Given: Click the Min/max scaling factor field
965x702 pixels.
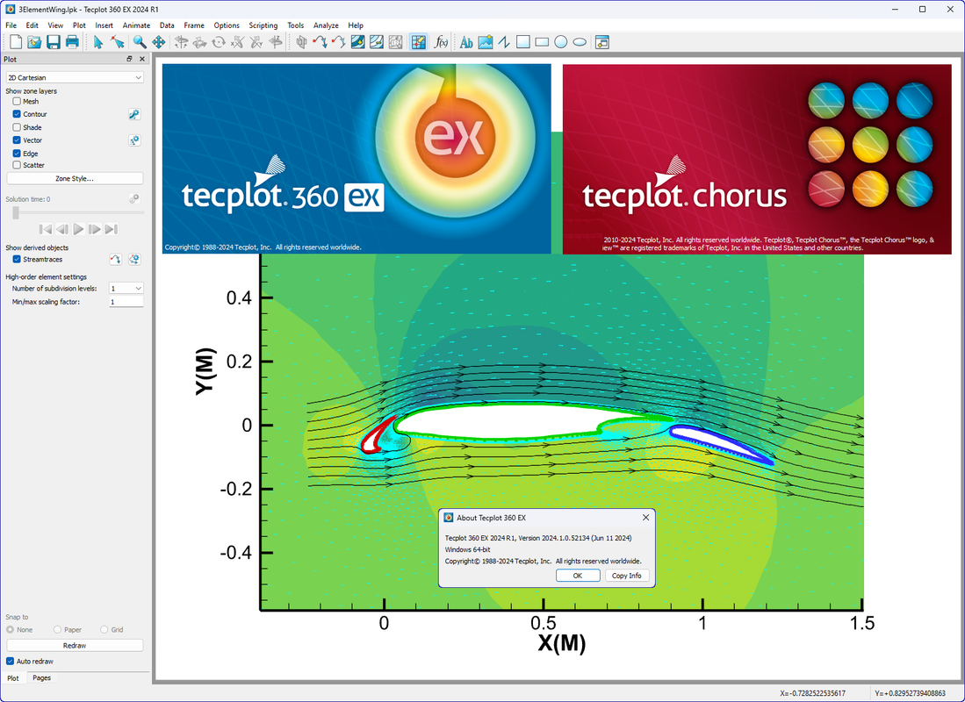Looking at the screenshot, I should tap(126, 302).
